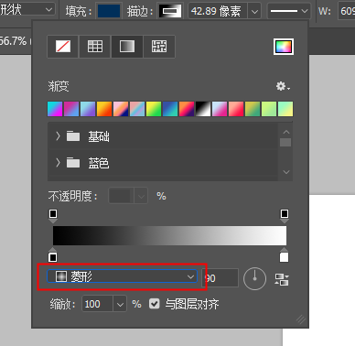Select the solid color stroke option

point(95,47)
